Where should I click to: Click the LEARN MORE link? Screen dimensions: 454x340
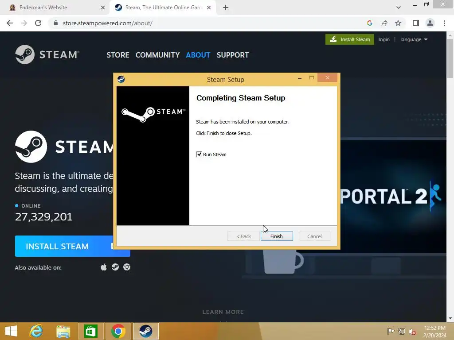tap(223, 312)
